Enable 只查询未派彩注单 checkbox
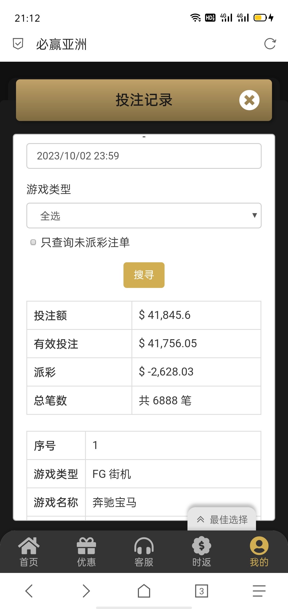Screen dimensions: 288x609 click(33, 243)
